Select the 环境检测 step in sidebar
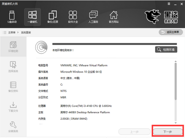 point(13,47)
